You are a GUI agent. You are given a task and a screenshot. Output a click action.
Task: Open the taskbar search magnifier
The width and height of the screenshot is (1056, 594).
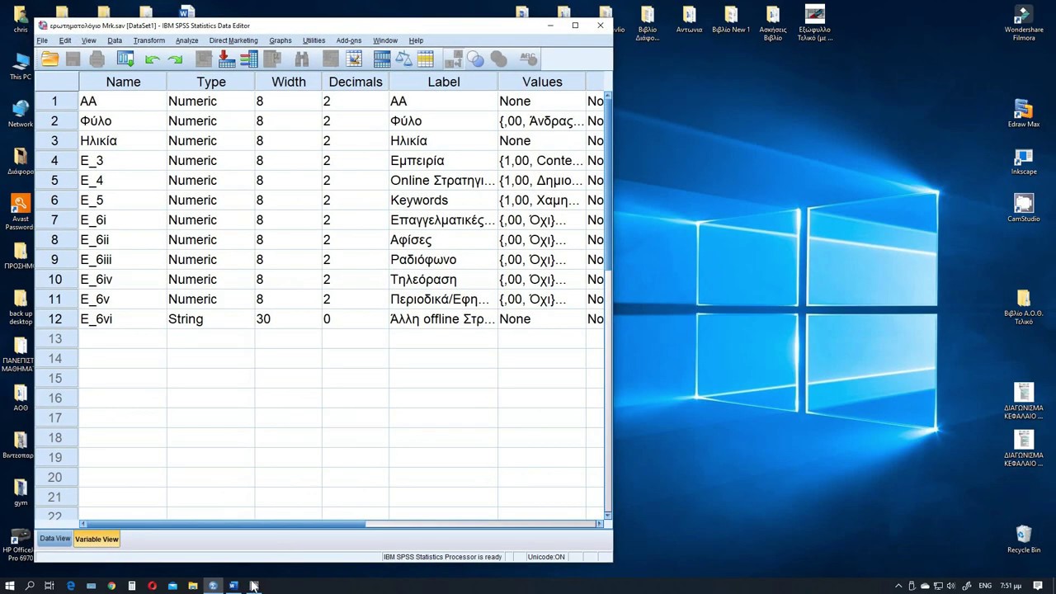[x=30, y=586]
